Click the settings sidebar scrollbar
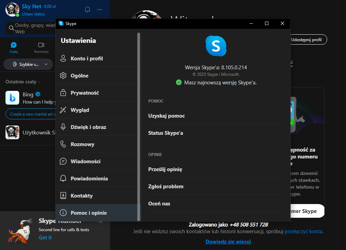Image resolution: width=346 pixels, height=250 pixels. tap(139, 127)
